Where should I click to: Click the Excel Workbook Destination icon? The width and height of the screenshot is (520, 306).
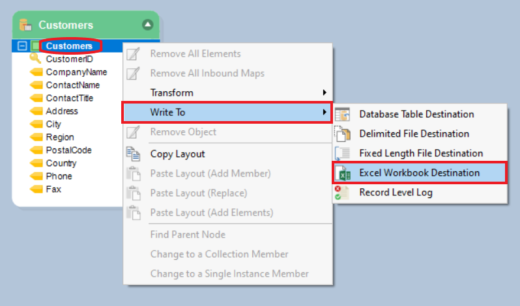(x=343, y=173)
